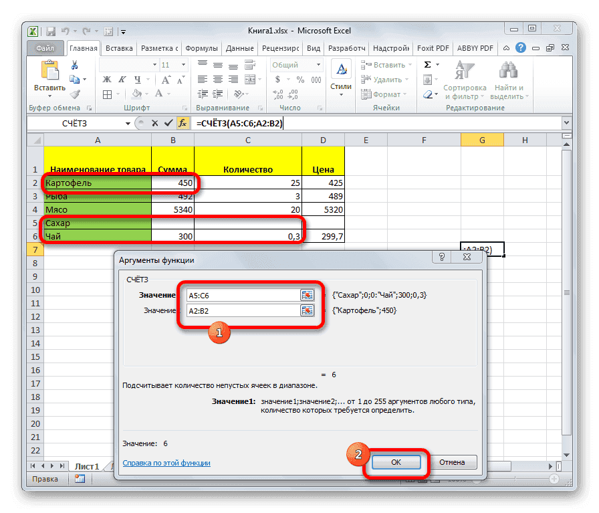Toggle bold formatting (Ж icon)
The height and width of the screenshot is (513, 599).
click(x=106, y=78)
